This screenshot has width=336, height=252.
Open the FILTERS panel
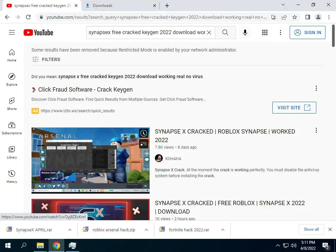click(x=46, y=59)
